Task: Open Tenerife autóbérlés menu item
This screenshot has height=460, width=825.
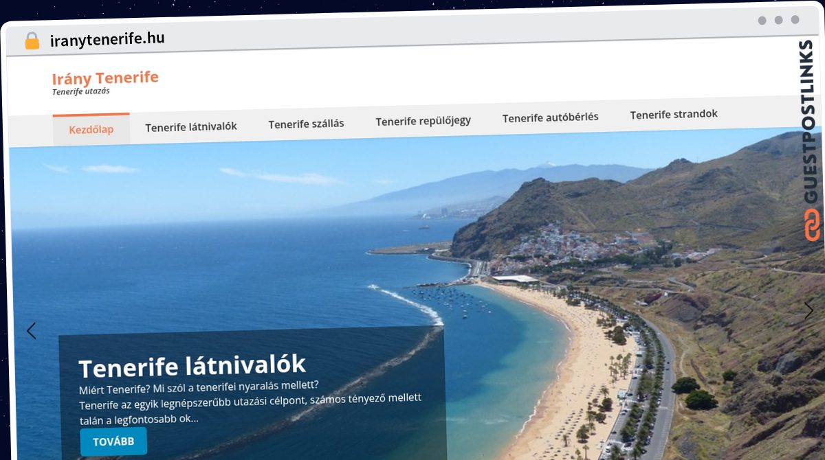Action: point(550,117)
